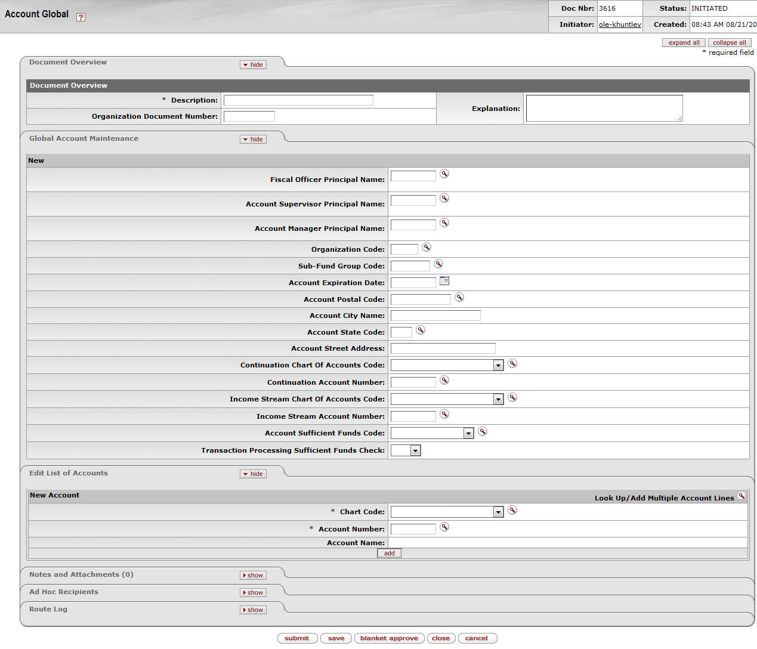Click Account Sufficient Funds Code lookup icon
The image size is (757, 649).
pos(483,431)
